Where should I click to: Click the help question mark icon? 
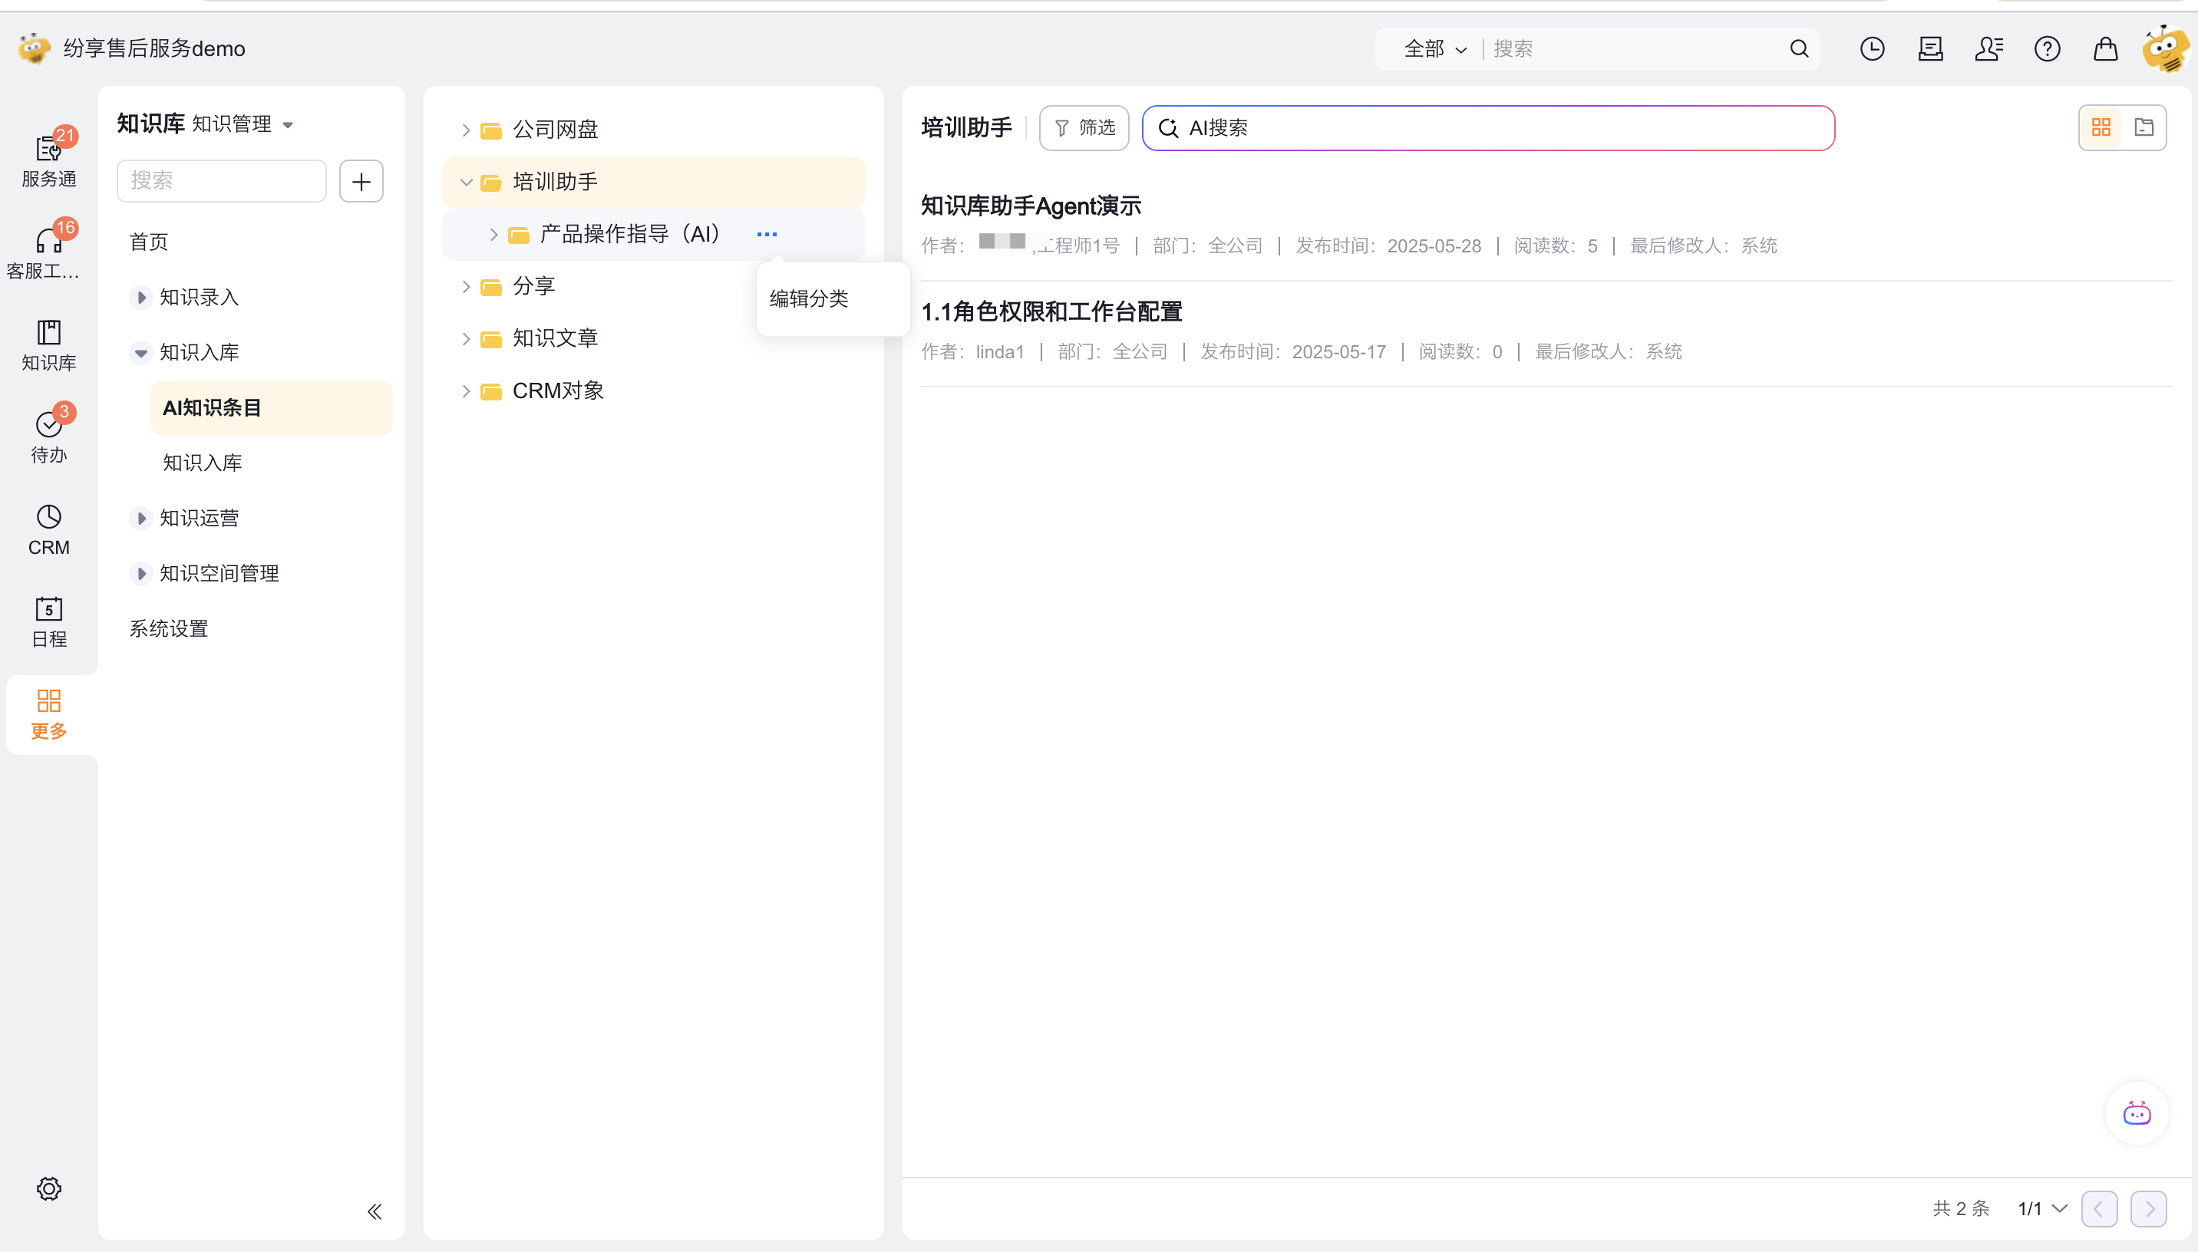coord(2047,49)
